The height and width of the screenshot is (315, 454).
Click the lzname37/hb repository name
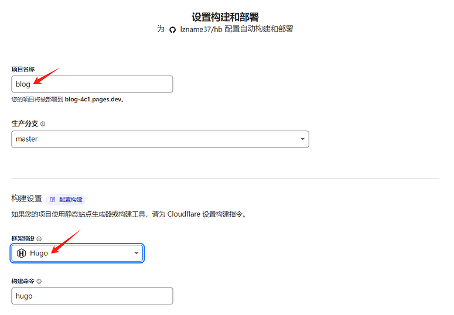click(x=201, y=29)
